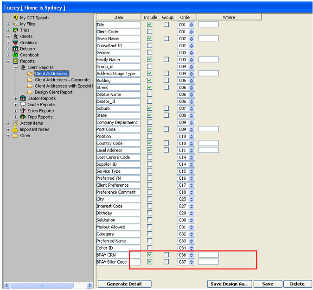Adjust Order spinner for Title row
The width and height of the screenshot is (313, 290).
point(192,25)
